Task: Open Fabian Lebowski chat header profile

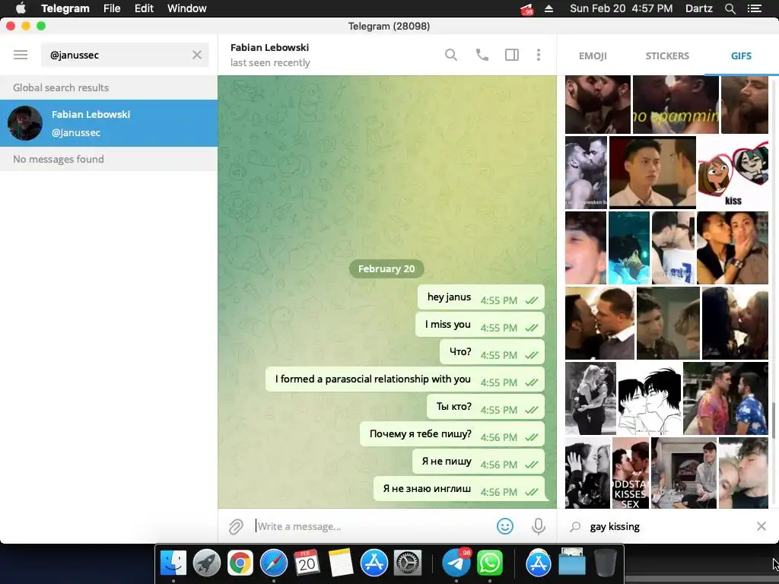Action: (270, 55)
